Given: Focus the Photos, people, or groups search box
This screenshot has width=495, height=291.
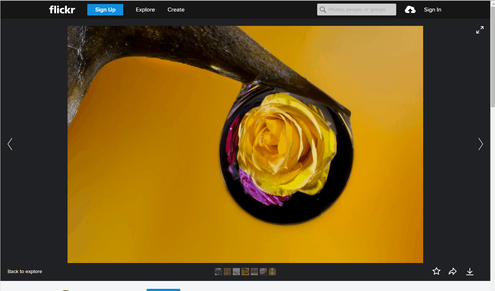Looking at the screenshot, I should (x=357, y=10).
